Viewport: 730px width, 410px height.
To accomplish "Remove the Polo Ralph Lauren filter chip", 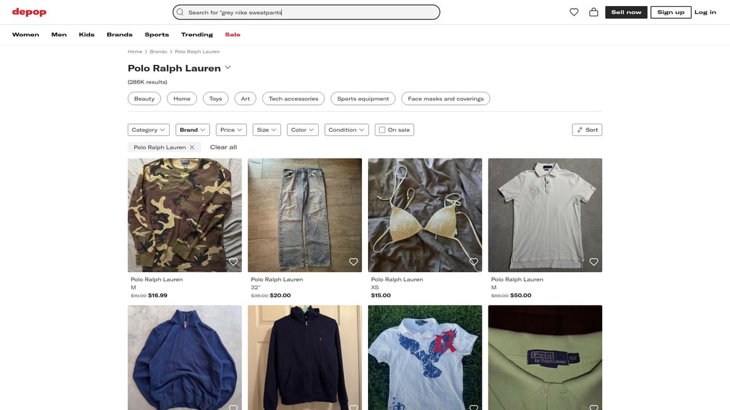I will (x=192, y=147).
